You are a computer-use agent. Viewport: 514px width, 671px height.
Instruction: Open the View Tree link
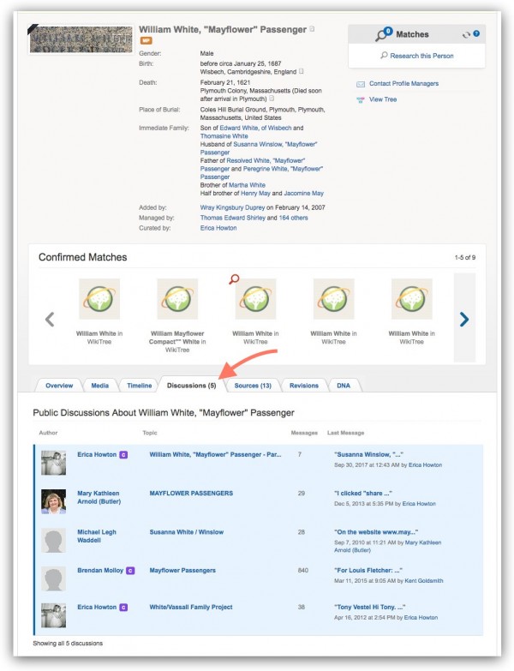tap(383, 99)
